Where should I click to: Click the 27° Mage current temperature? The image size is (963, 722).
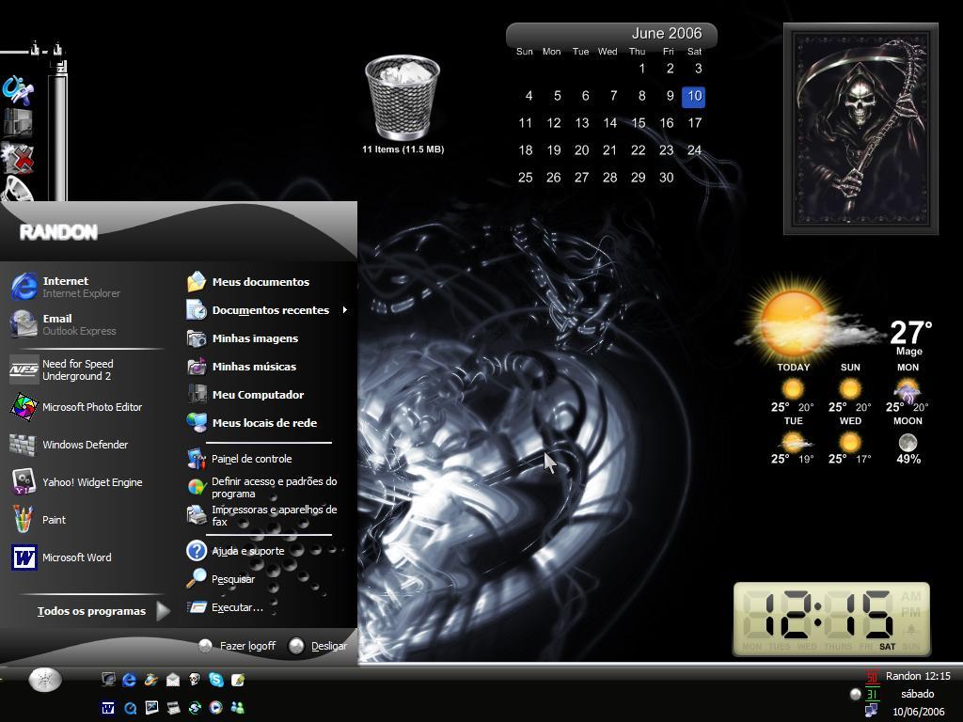point(910,337)
